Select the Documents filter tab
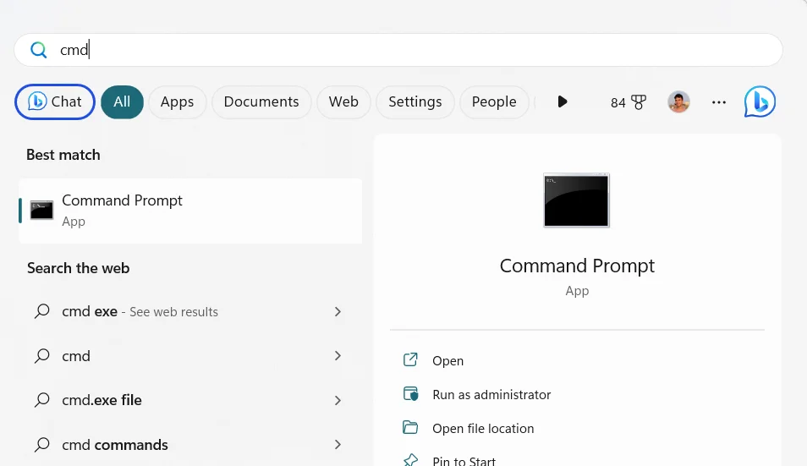 261,102
